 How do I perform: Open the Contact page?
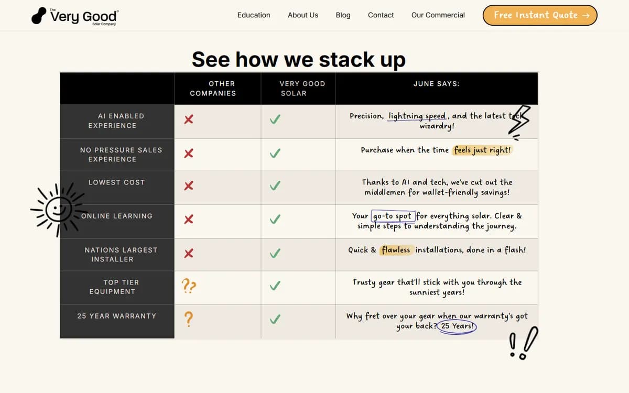point(381,15)
